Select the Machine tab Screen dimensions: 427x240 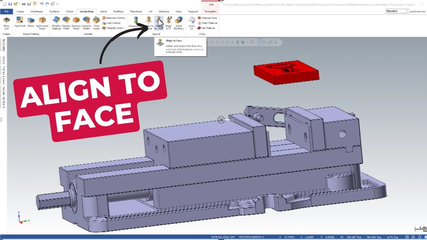[x=164, y=11]
